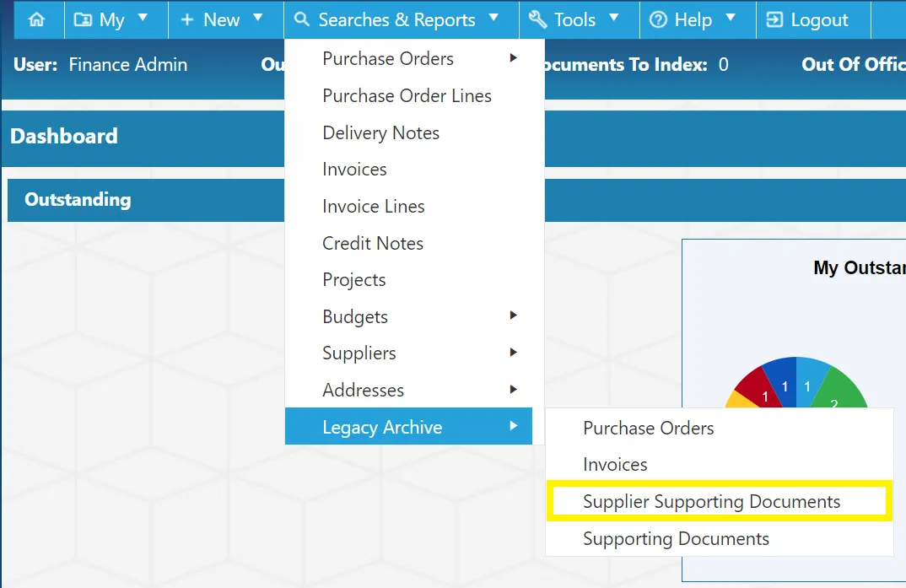Open Supporting Documents in Legacy Archive submenu
Viewport: 906px width, 588px height.
tap(720, 538)
